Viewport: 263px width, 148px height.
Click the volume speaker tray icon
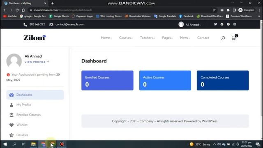(x=219, y=144)
